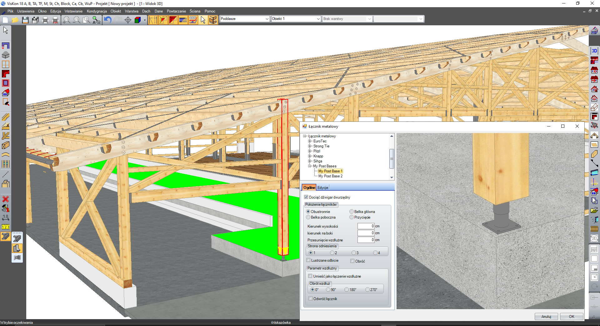
Task: Click the Undo arrow in the toolbar
Action: point(107,20)
